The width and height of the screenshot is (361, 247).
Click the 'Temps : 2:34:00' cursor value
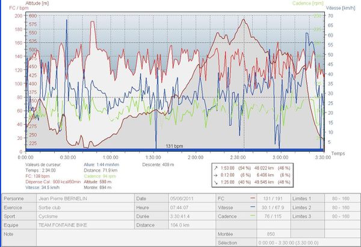[x=40, y=170]
